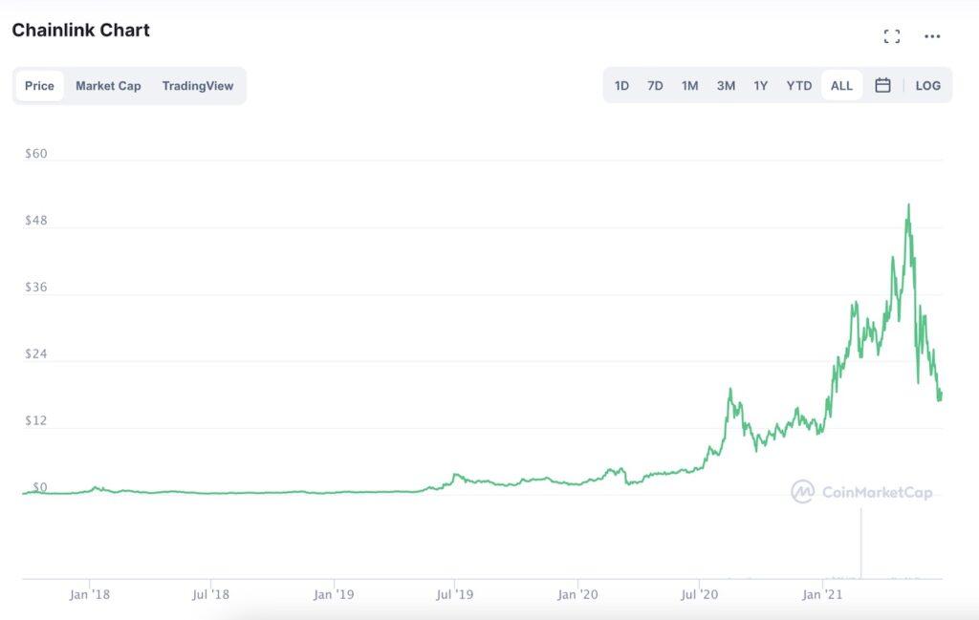Select the 1Y time range

(x=760, y=85)
